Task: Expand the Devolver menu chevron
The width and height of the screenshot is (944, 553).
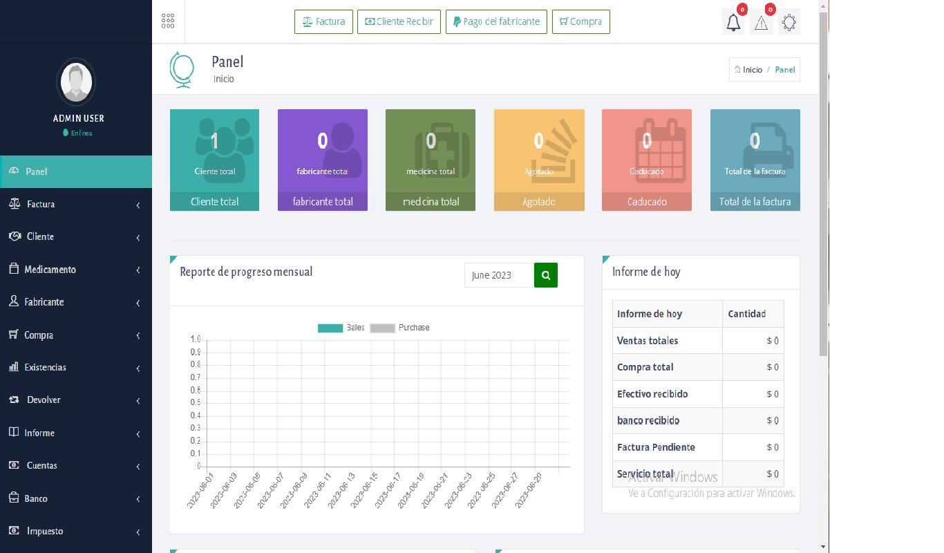Action: click(x=138, y=401)
